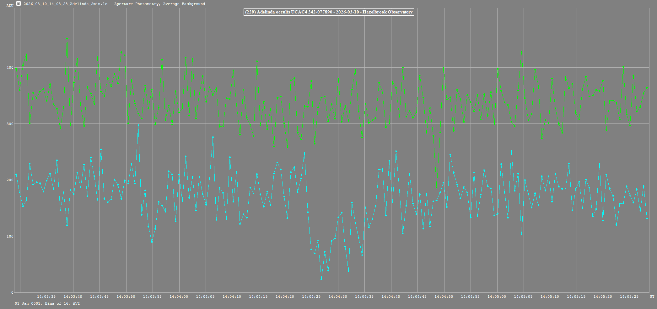
Task: Select the lowest cyan data point near 14:04:27
Action: [x=321, y=279]
